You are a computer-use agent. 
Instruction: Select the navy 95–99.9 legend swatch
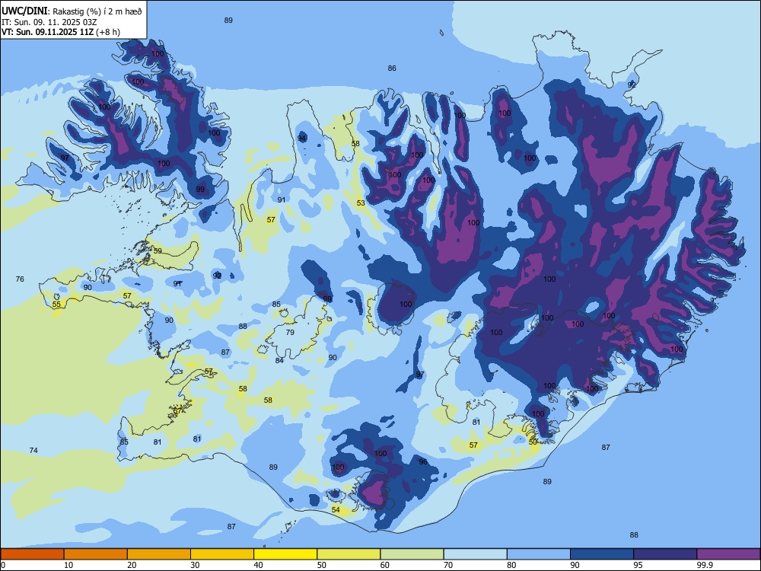665,554
